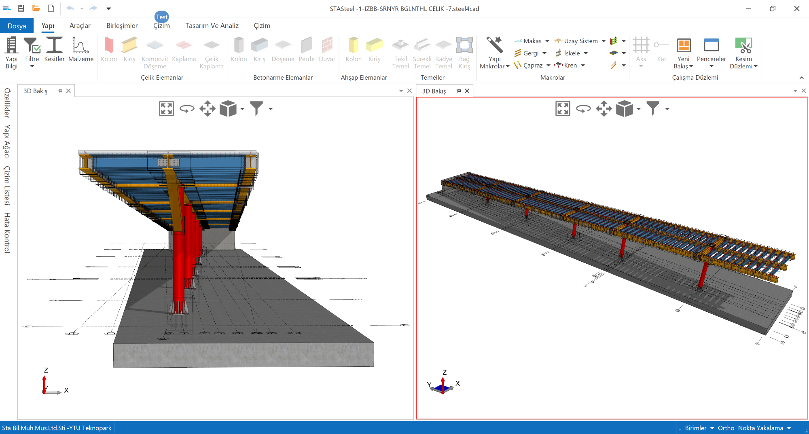The image size is (809, 434).
Task: Switch to the Birleşimler ribbon tab
Action: pos(122,25)
